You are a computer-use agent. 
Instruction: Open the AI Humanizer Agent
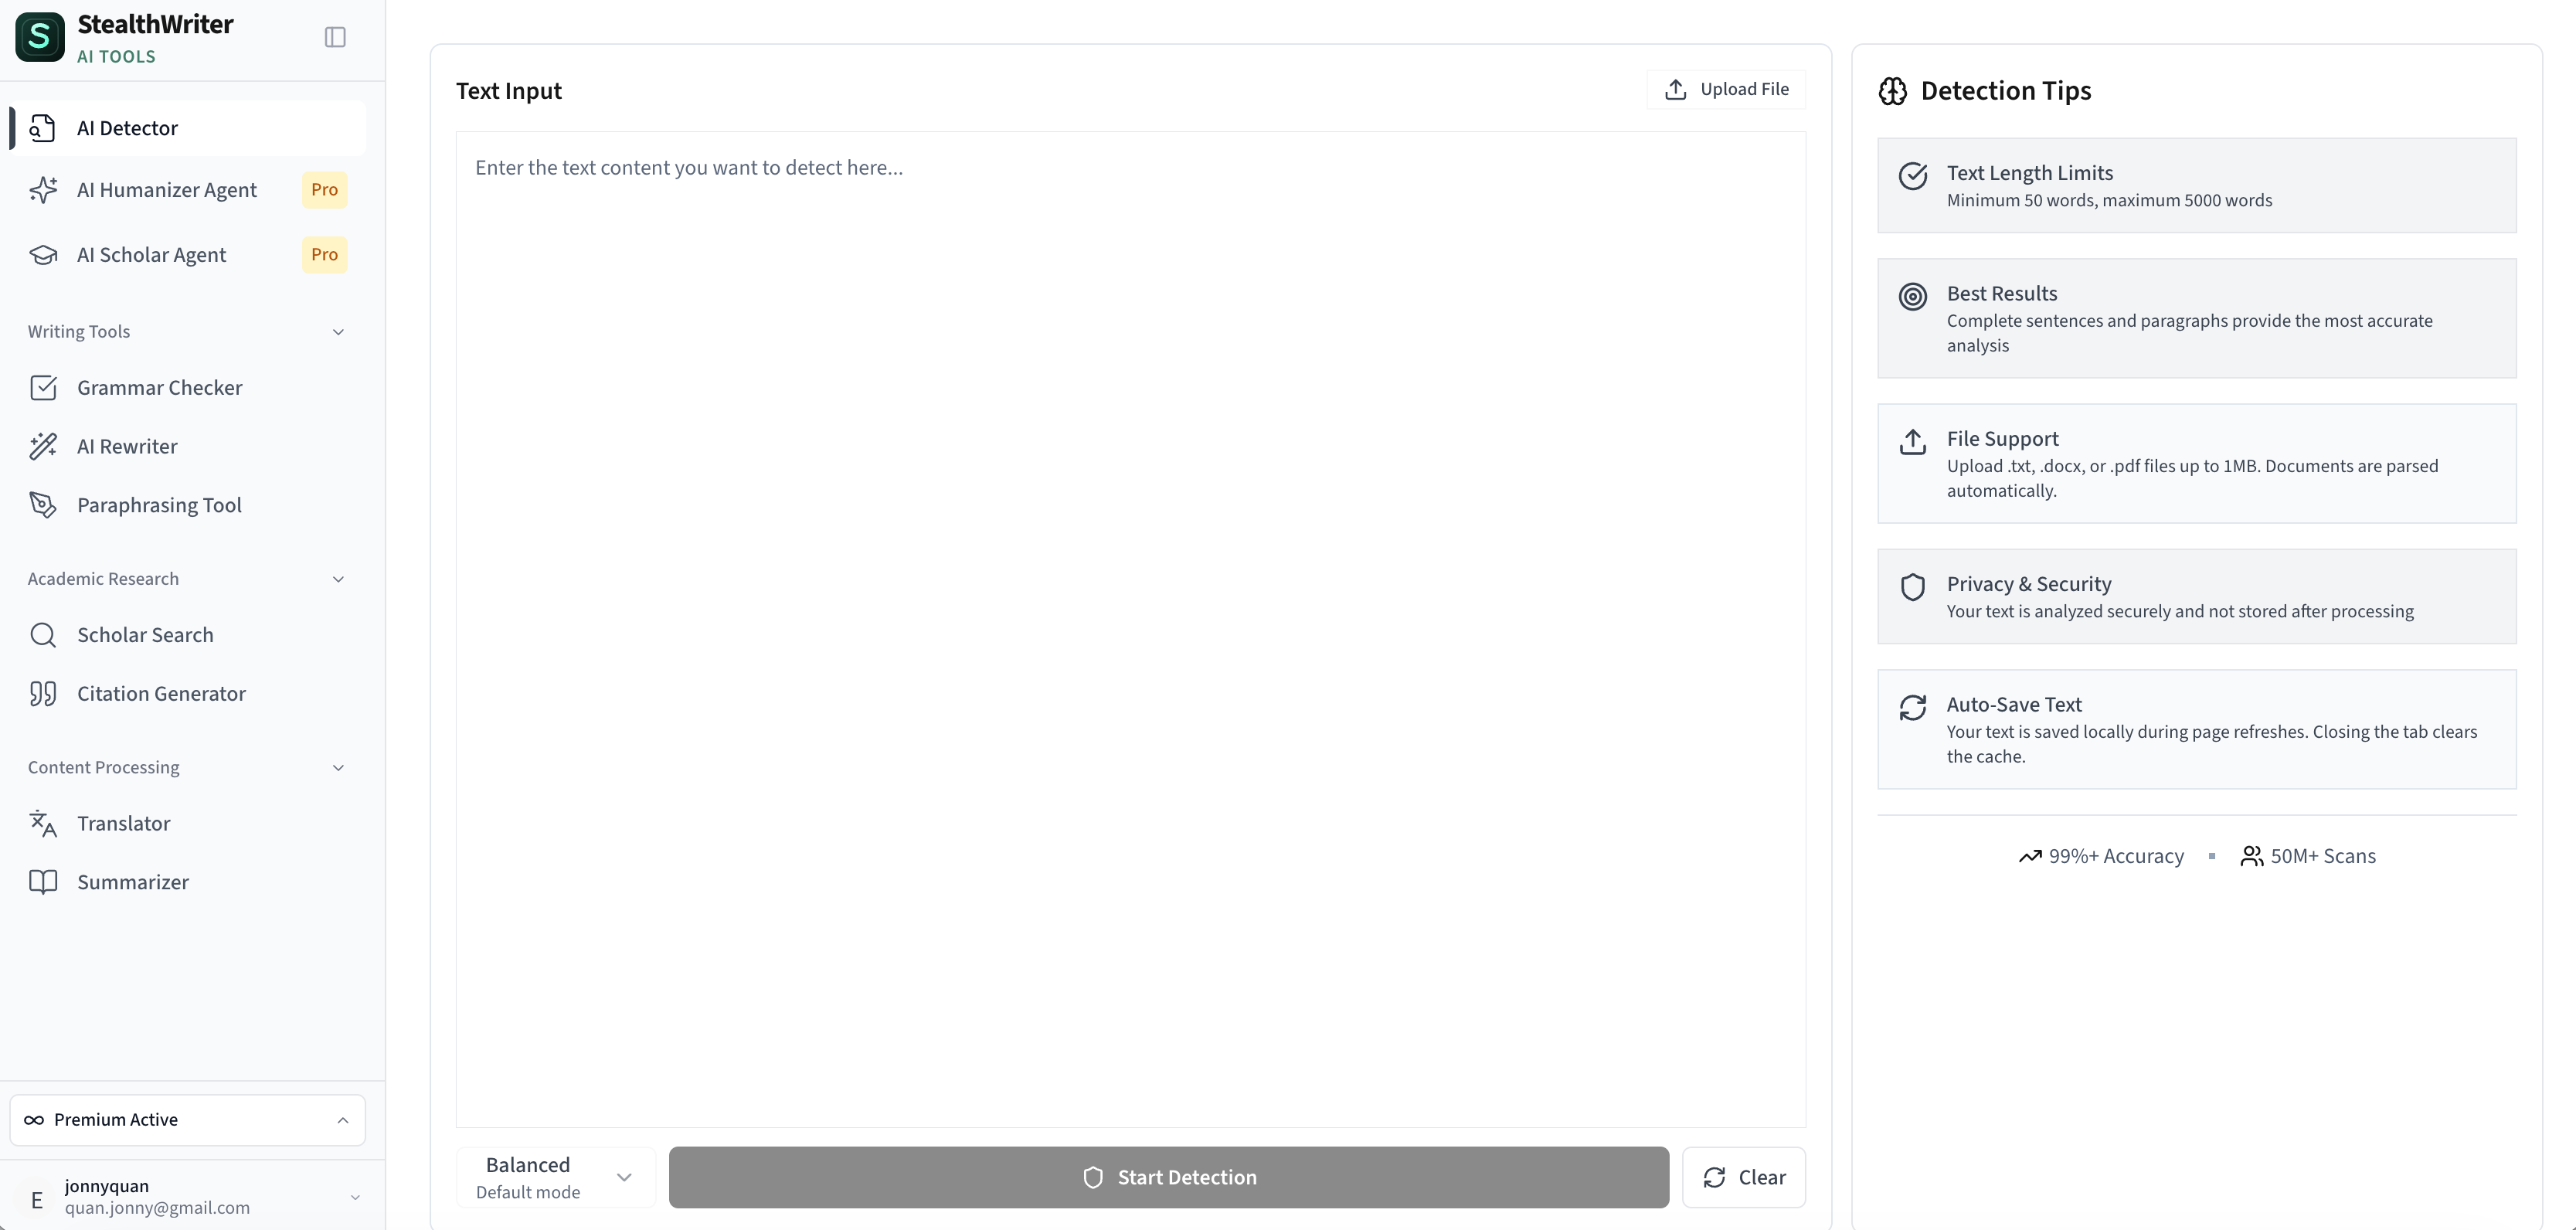(167, 189)
